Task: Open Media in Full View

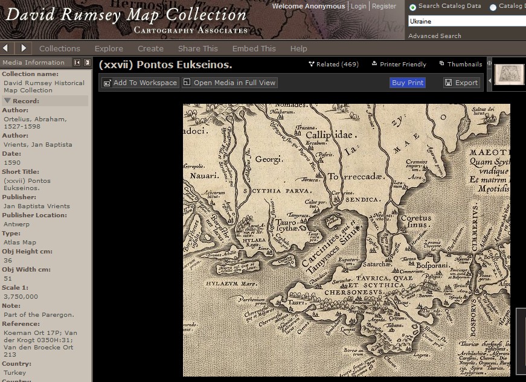Action: pyautogui.click(x=229, y=83)
